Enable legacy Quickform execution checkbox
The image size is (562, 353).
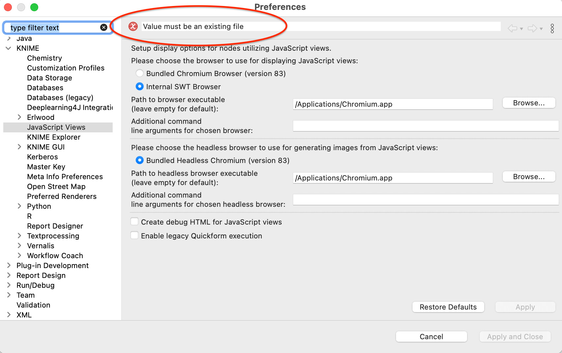134,235
